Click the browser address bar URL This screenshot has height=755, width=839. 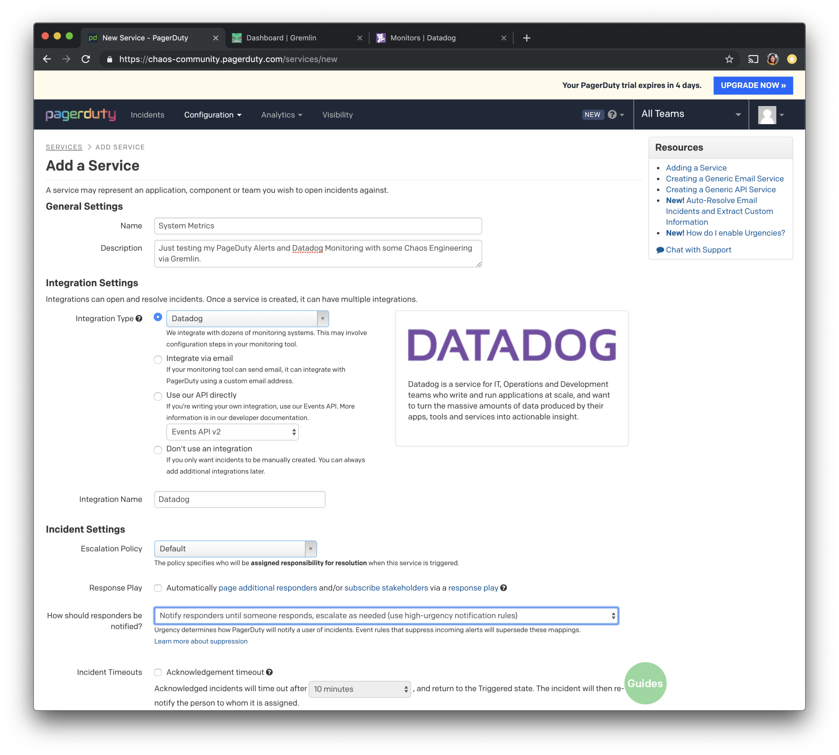click(x=228, y=59)
